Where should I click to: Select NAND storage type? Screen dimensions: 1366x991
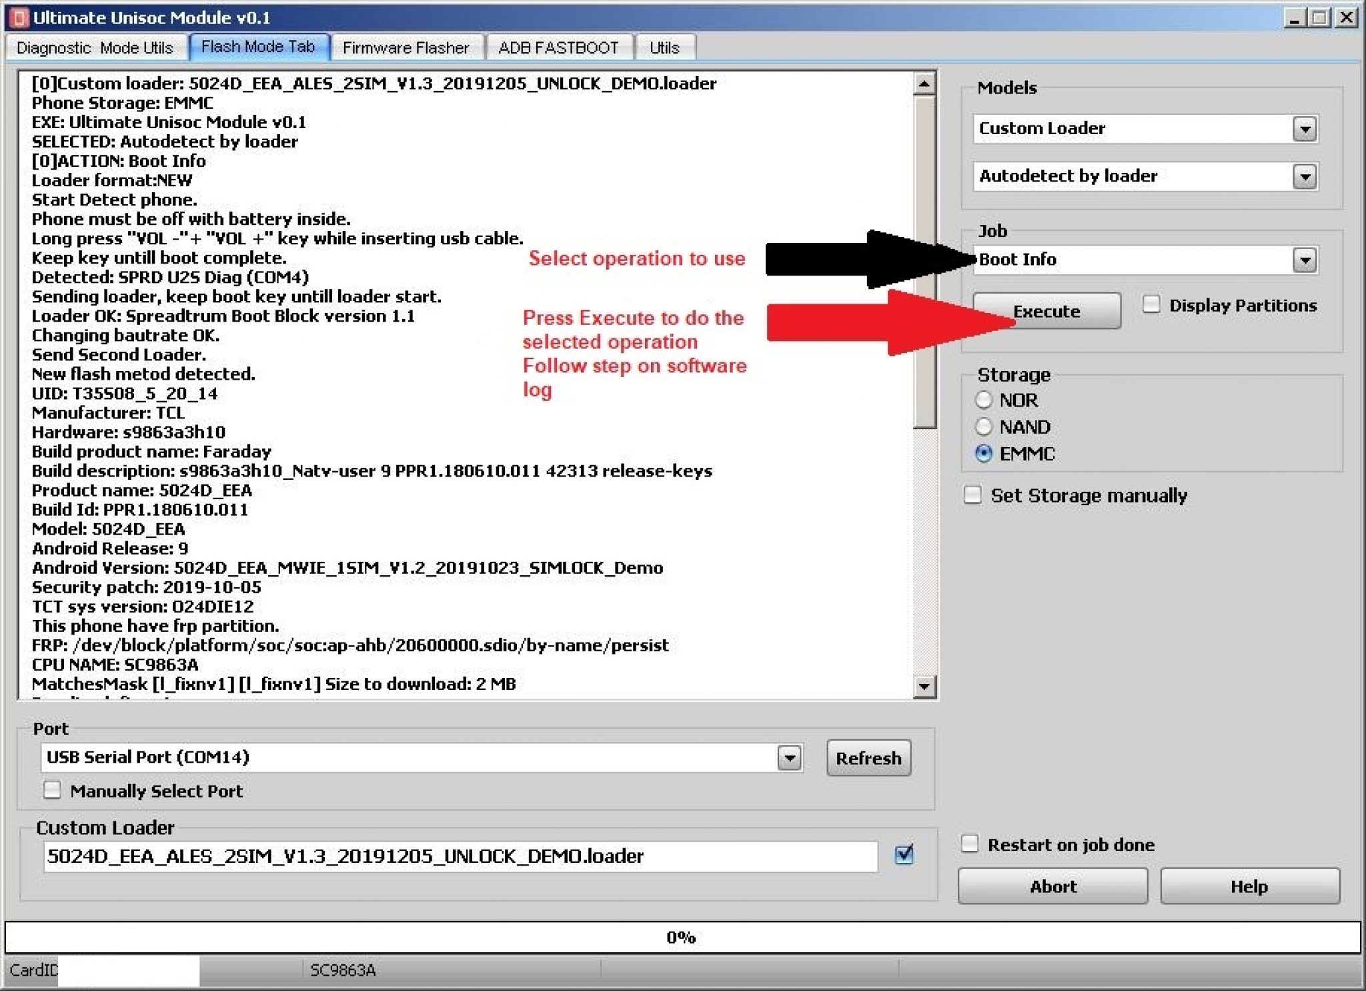click(983, 427)
